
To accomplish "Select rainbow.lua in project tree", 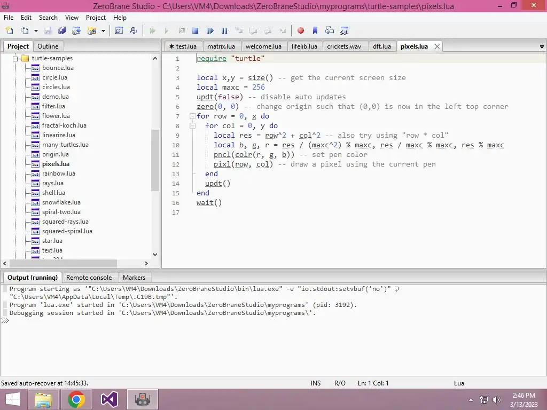I will 59,174.
